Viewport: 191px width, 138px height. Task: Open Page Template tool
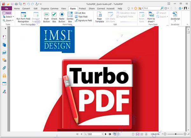(100, 17)
